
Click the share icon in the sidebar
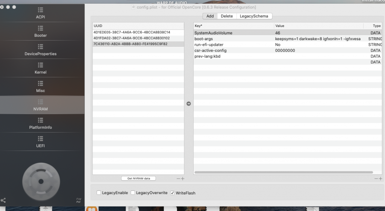pos(3,200)
